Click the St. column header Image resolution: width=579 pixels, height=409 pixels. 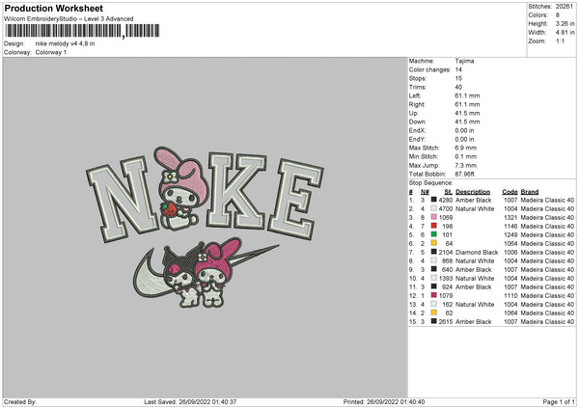(449, 192)
